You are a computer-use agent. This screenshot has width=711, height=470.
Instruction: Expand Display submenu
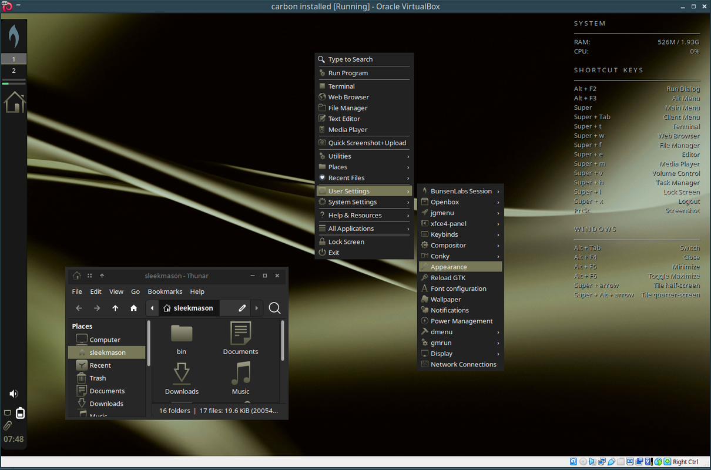(x=461, y=354)
